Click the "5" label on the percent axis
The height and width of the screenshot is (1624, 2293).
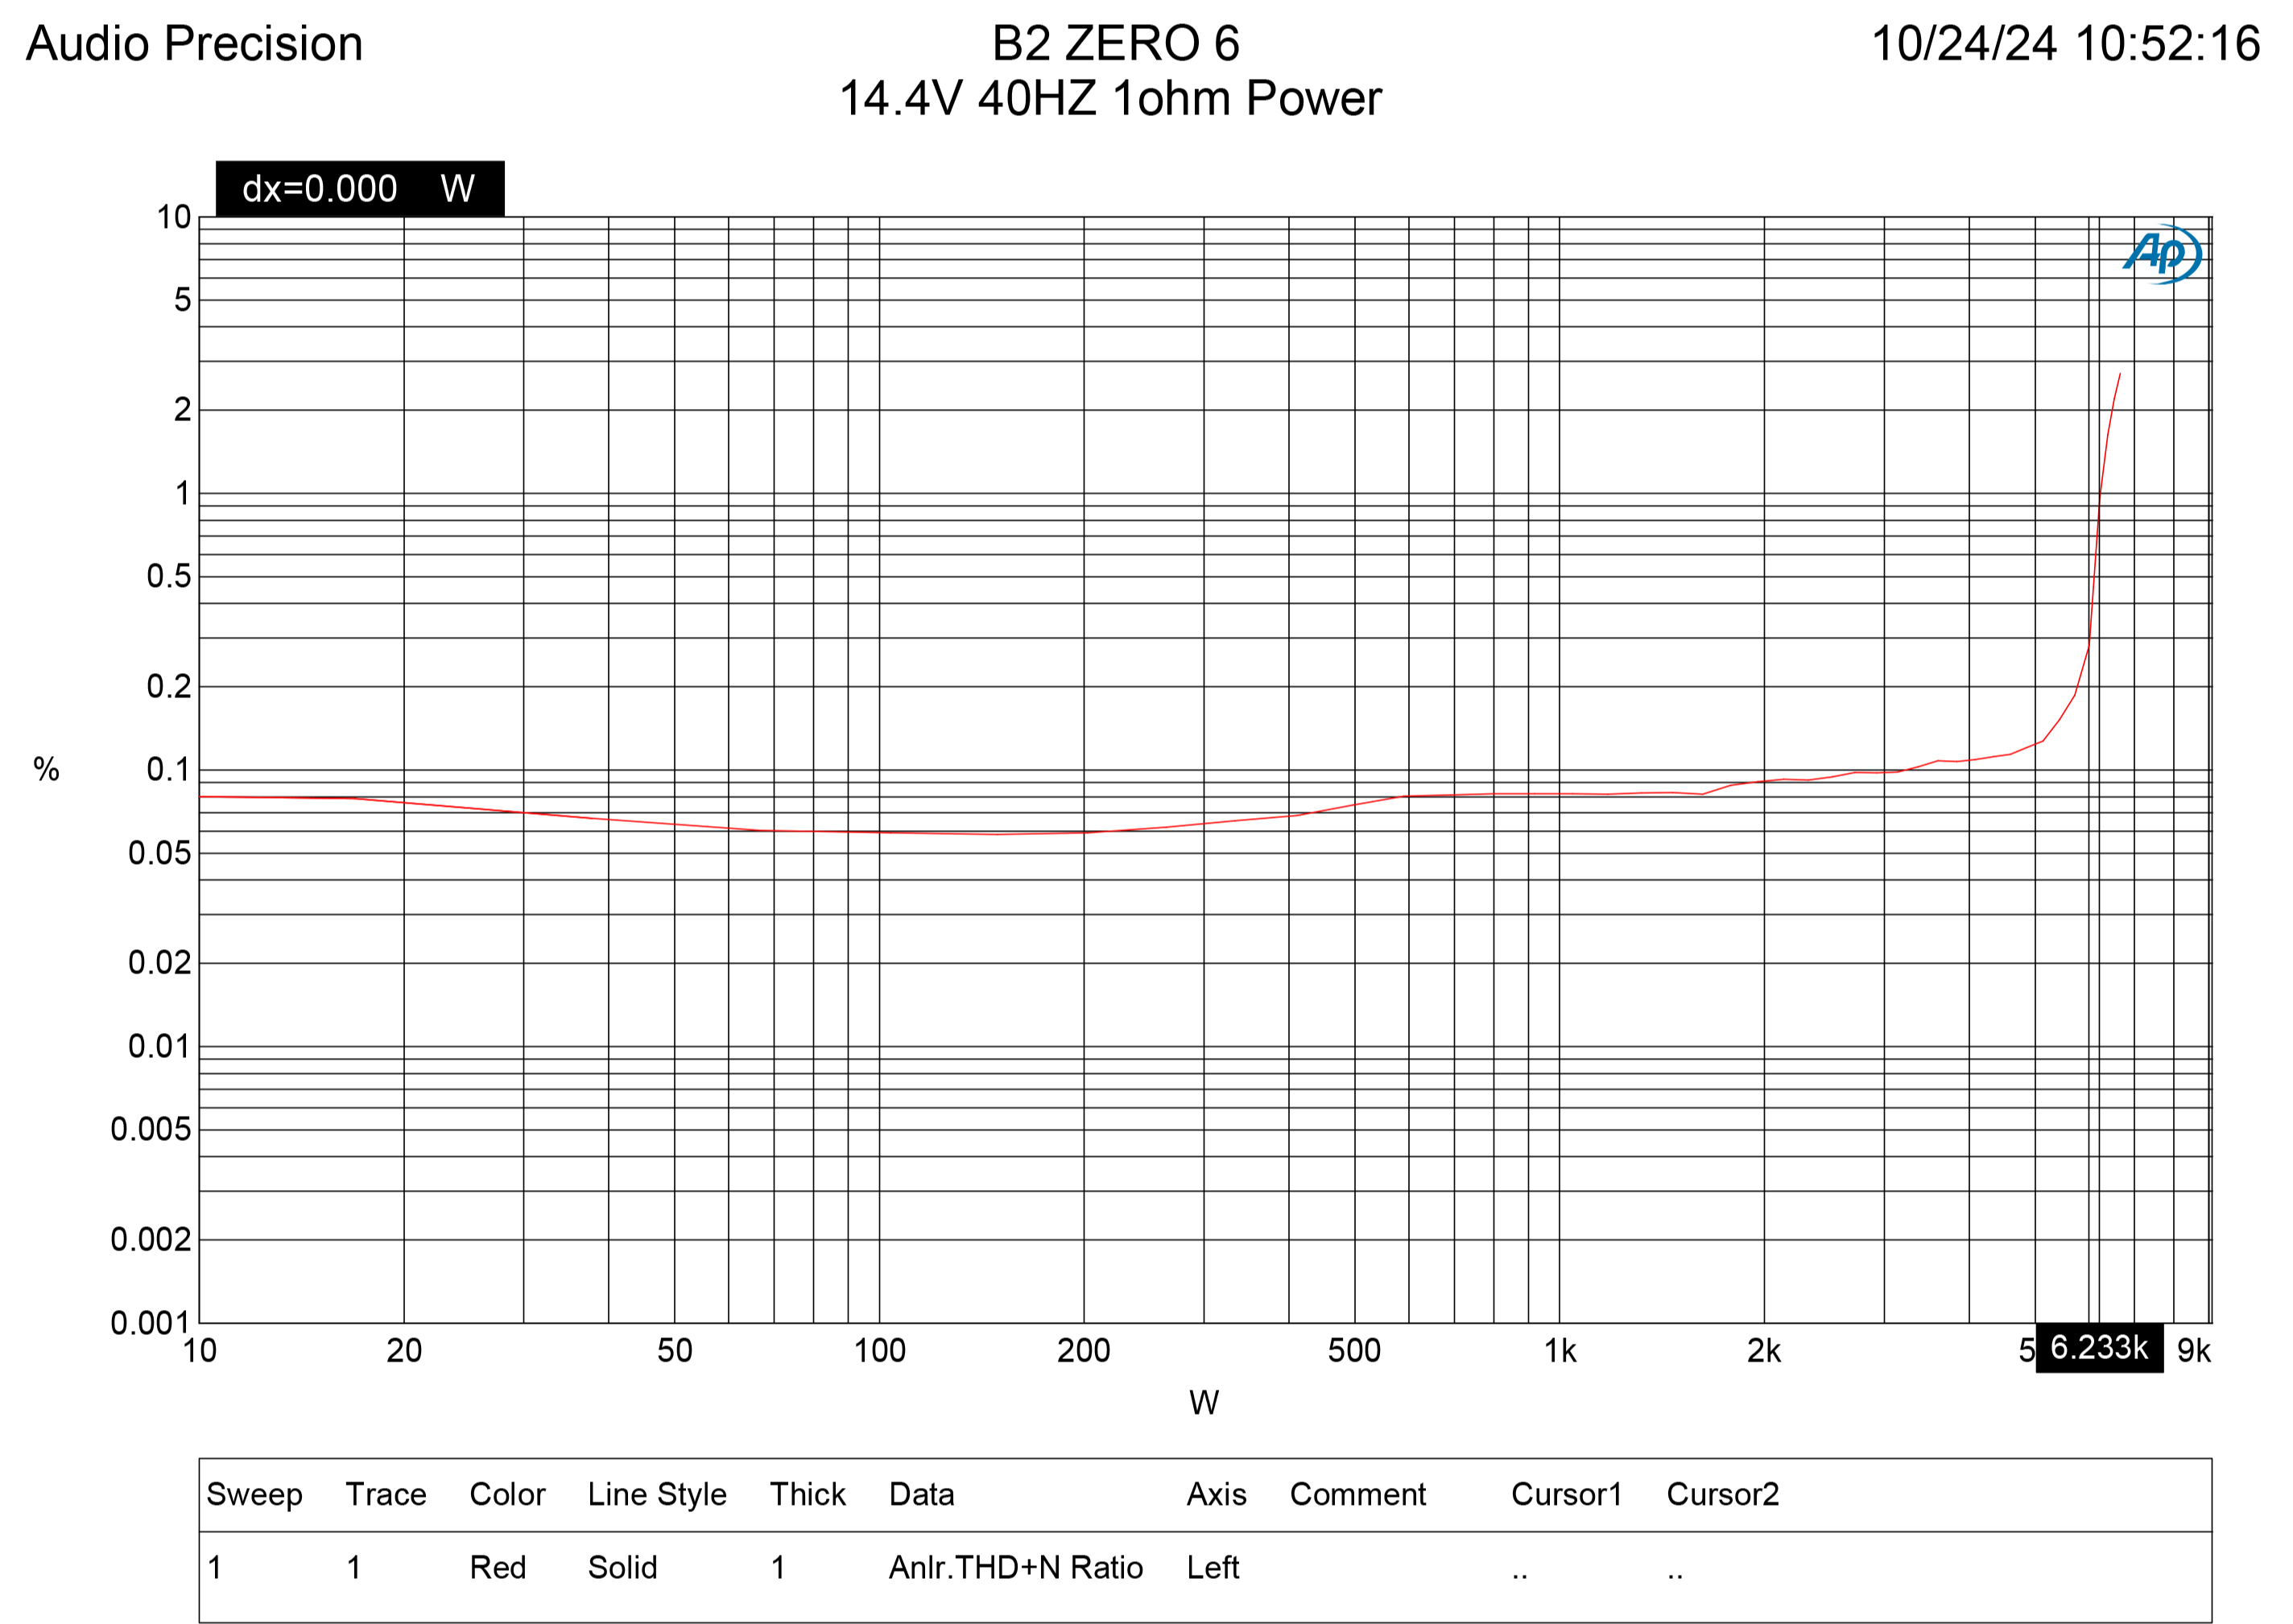coord(182,300)
